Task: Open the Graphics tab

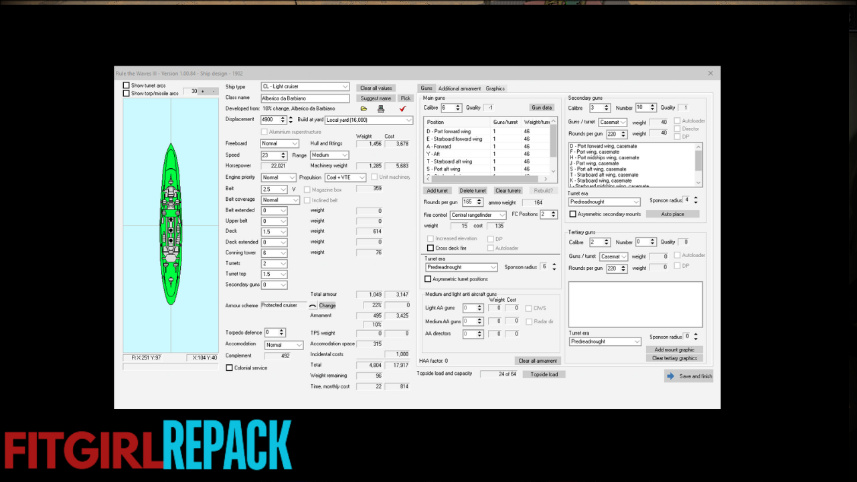Action: [495, 88]
